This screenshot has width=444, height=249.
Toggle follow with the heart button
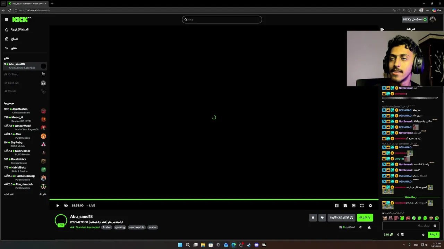click(x=322, y=218)
